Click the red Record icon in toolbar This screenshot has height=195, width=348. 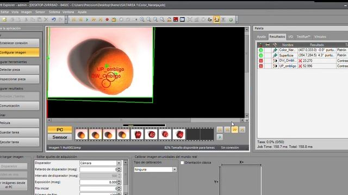coord(107,19)
